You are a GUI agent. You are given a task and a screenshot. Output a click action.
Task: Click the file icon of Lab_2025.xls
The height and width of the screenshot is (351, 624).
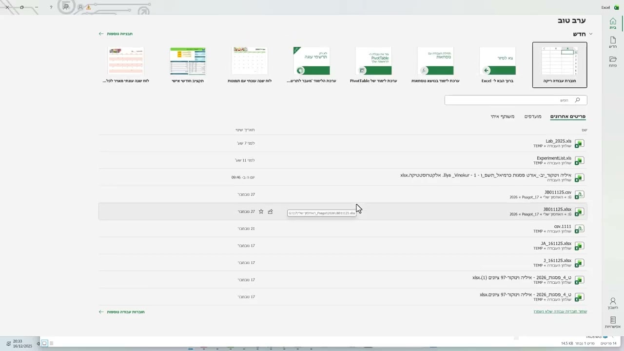coord(579,143)
